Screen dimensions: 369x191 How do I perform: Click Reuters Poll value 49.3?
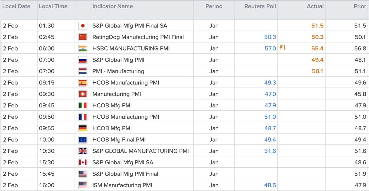click(270, 83)
